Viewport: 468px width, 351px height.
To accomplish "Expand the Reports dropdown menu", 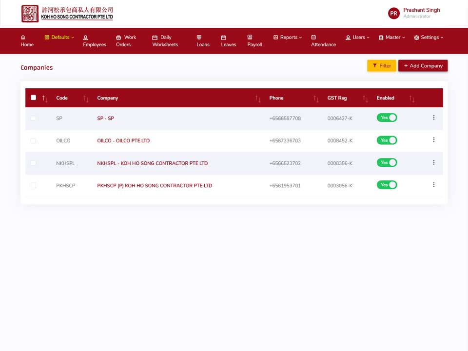I will (288, 38).
